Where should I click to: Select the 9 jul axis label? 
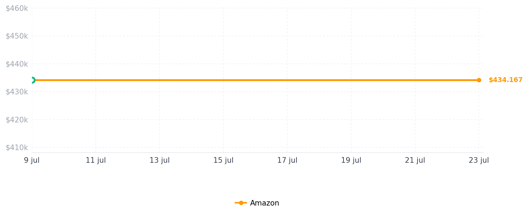(x=32, y=160)
